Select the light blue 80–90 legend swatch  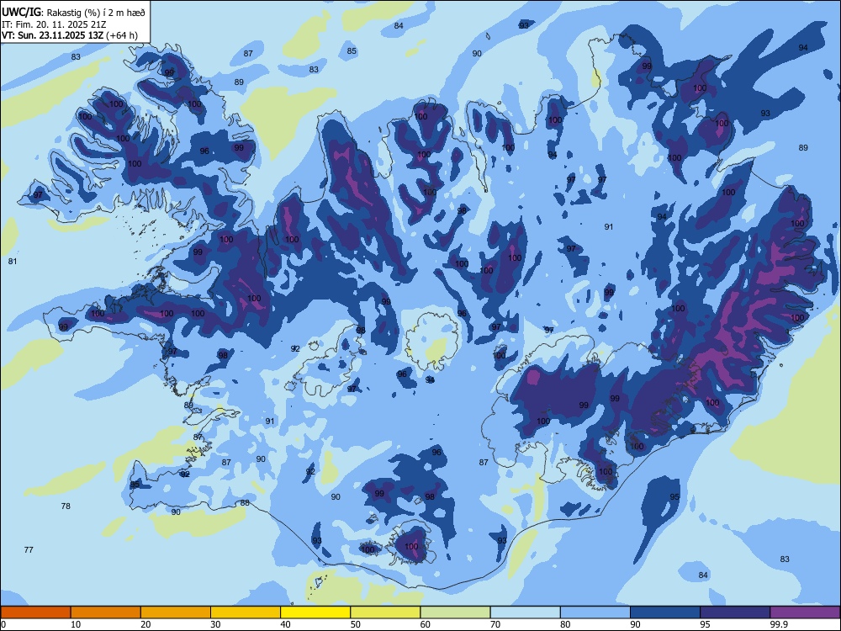click(x=595, y=612)
